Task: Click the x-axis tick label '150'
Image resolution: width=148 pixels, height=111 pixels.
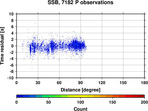Action: click(x=123, y=83)
